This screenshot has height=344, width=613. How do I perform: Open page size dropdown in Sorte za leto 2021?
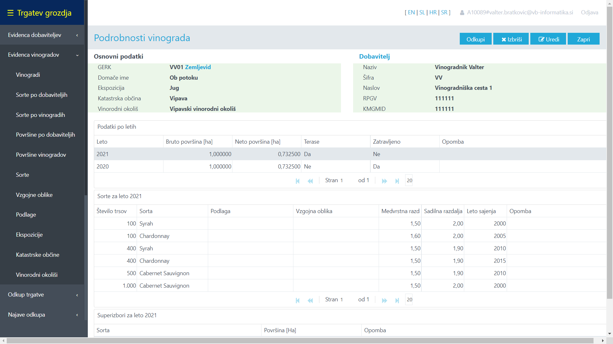tap(409, 299)
